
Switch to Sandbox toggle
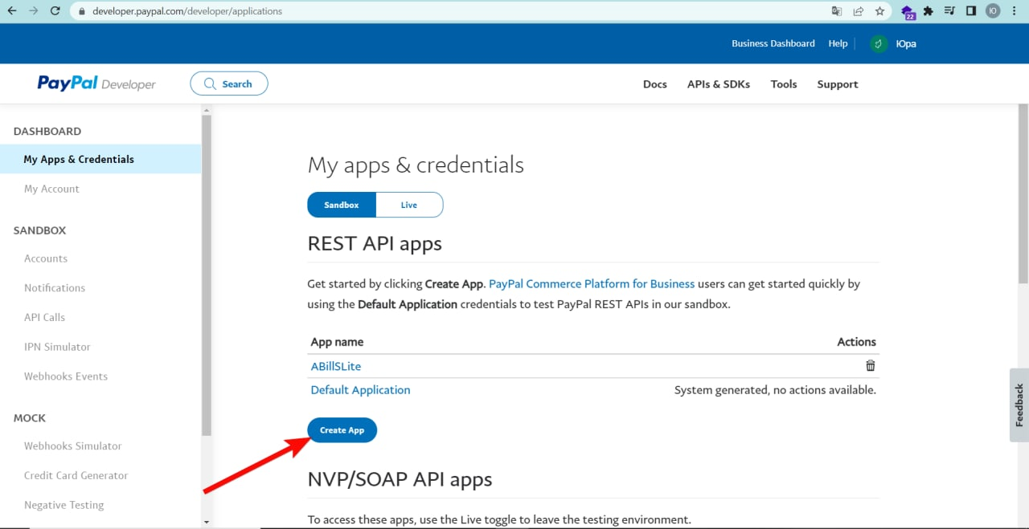(x=342, y=205)
